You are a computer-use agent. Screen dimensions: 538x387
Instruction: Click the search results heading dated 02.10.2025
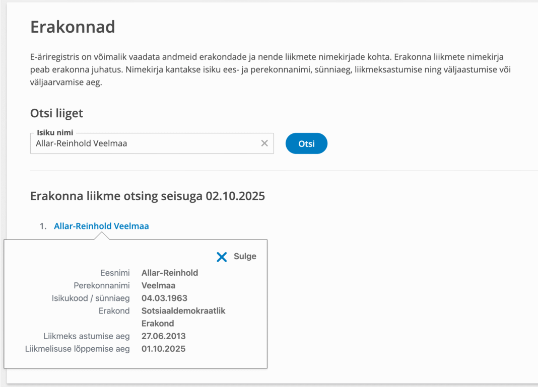(x=148, y=196)
